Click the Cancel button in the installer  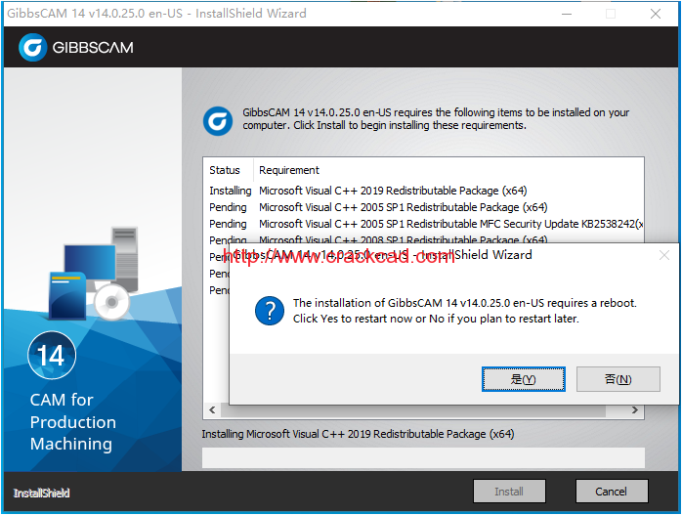(612, 492)
